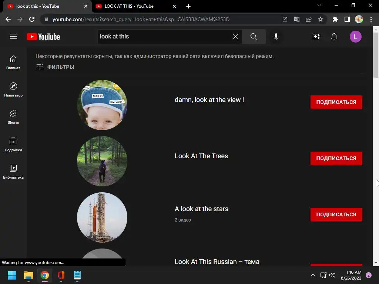
Task: Start voice search with microphone
Action: coord(276,37)
